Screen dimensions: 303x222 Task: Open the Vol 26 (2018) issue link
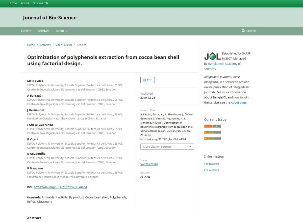pos(149,164)
